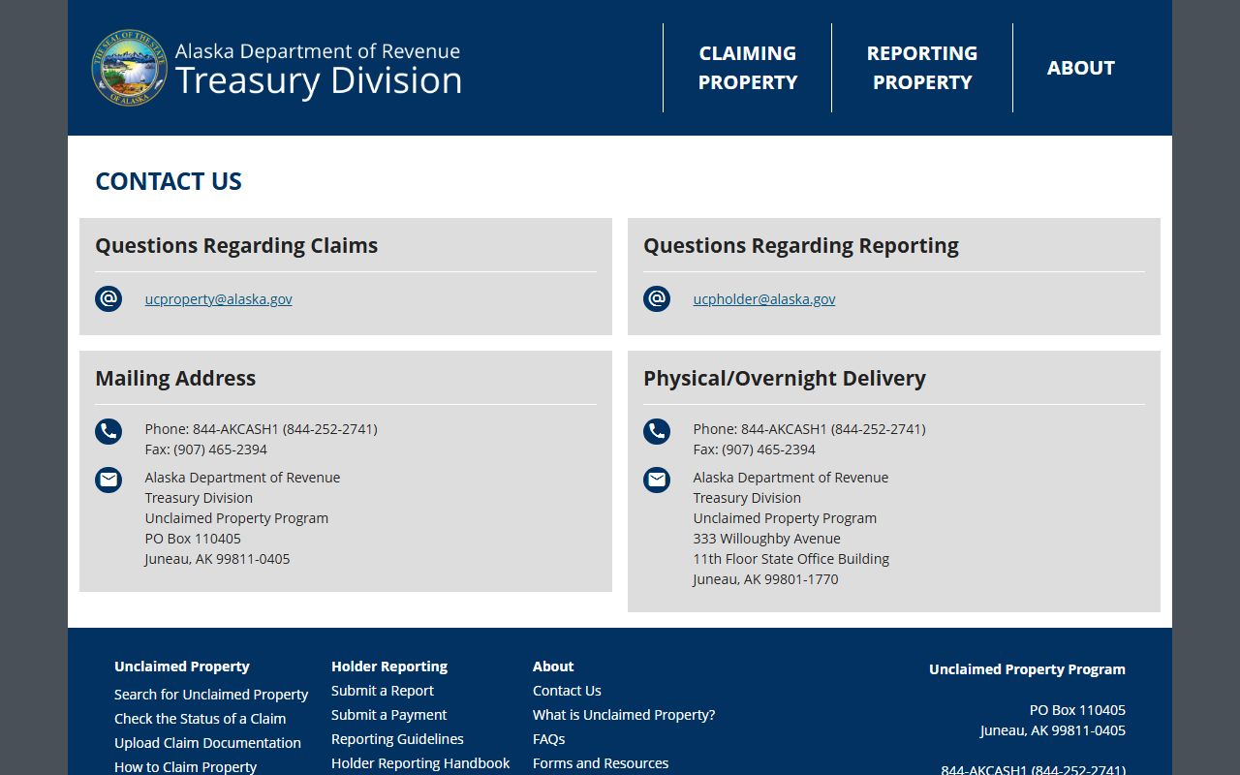Open the Claiming Property menu
The image size is (1240, 775).
click(748, 68)
